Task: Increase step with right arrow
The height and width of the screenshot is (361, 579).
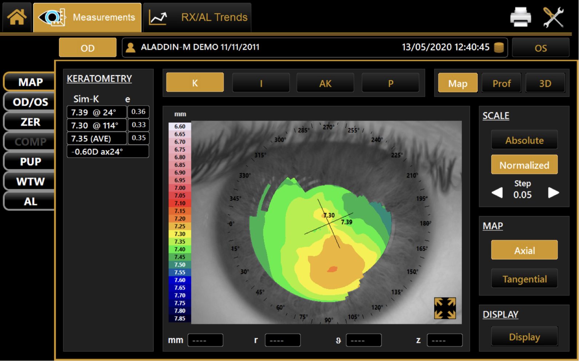Action: coord(553,192)
